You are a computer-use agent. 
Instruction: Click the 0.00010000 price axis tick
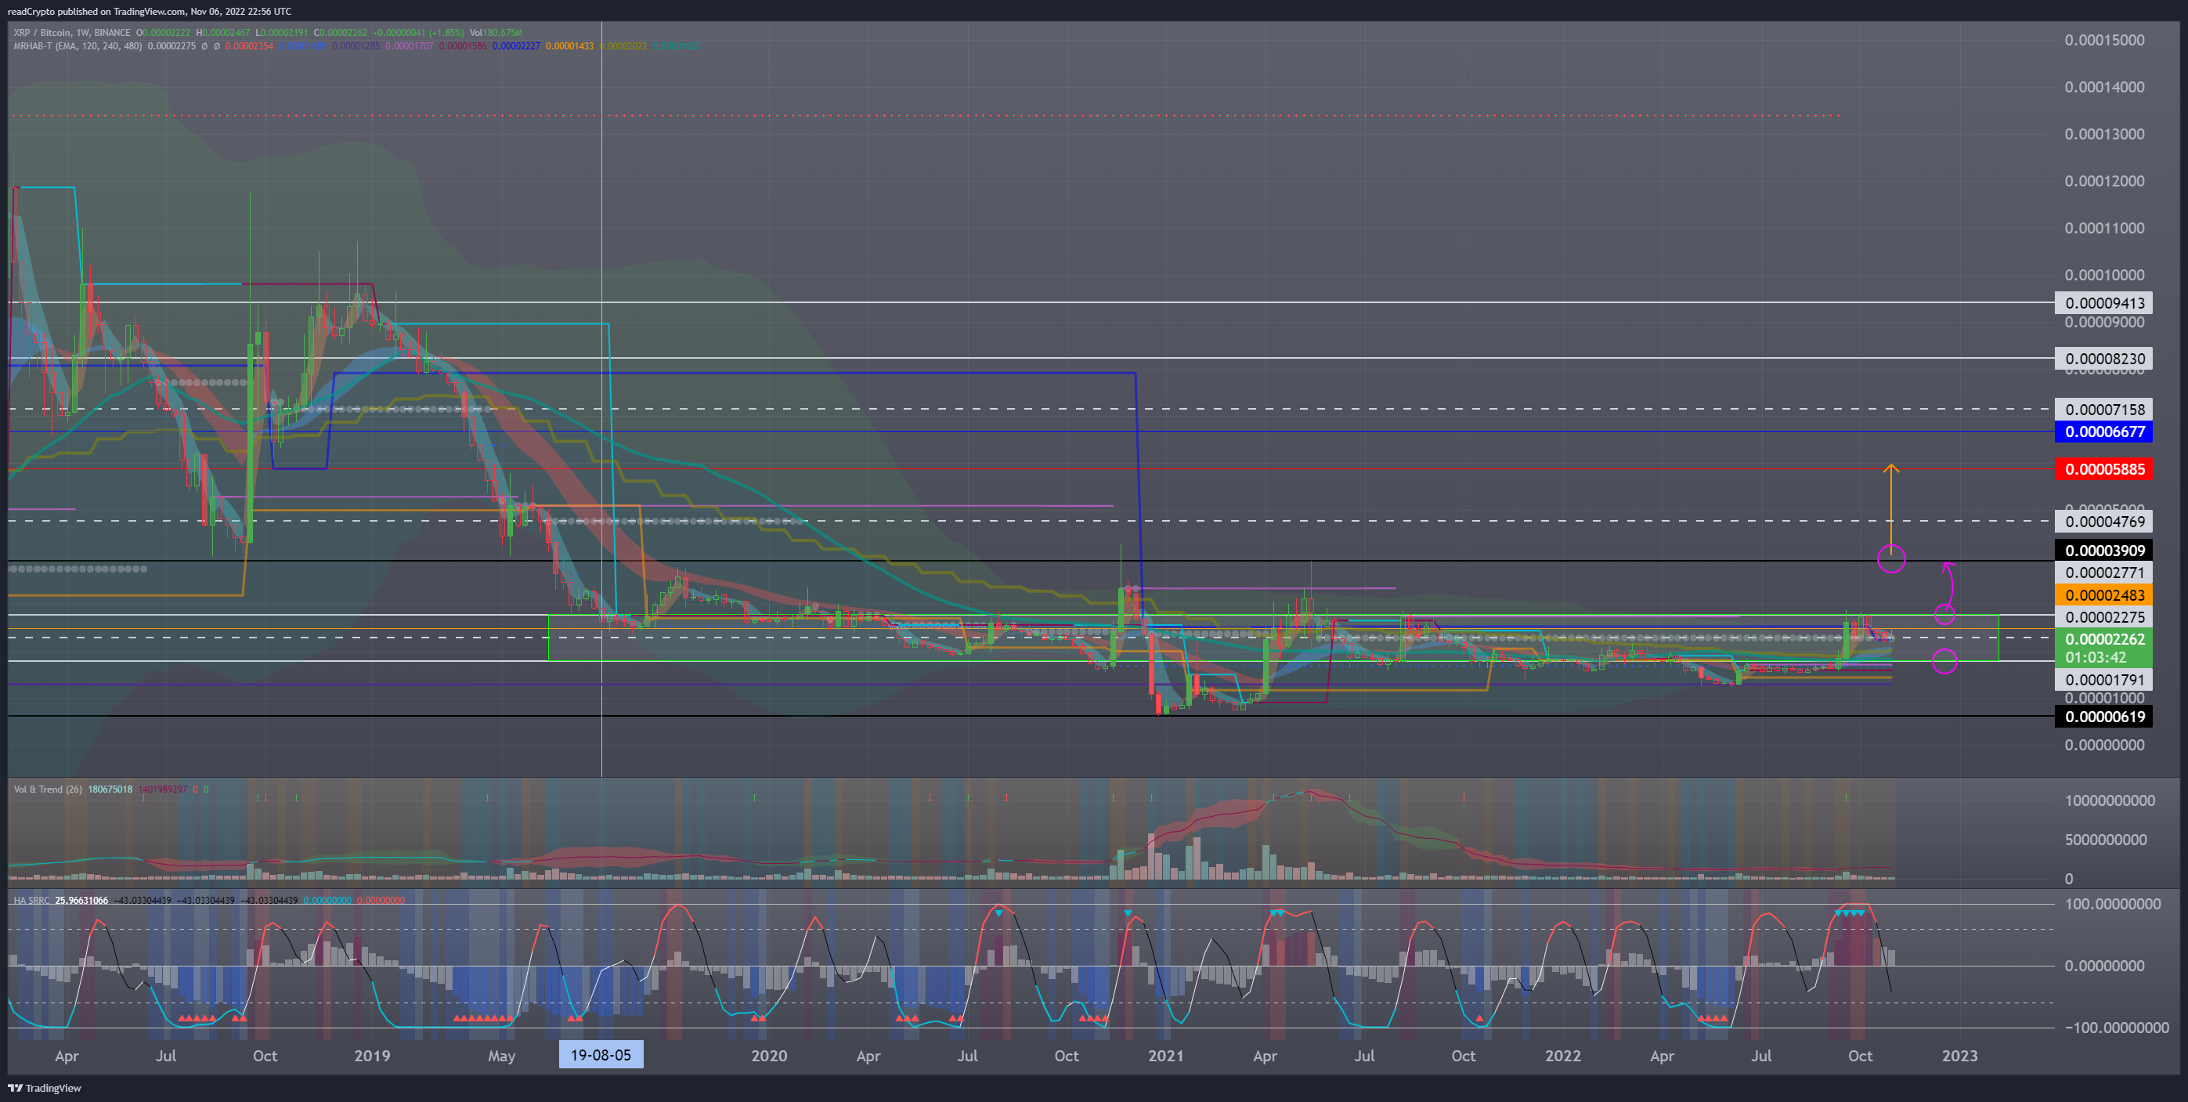[2104, 275]
